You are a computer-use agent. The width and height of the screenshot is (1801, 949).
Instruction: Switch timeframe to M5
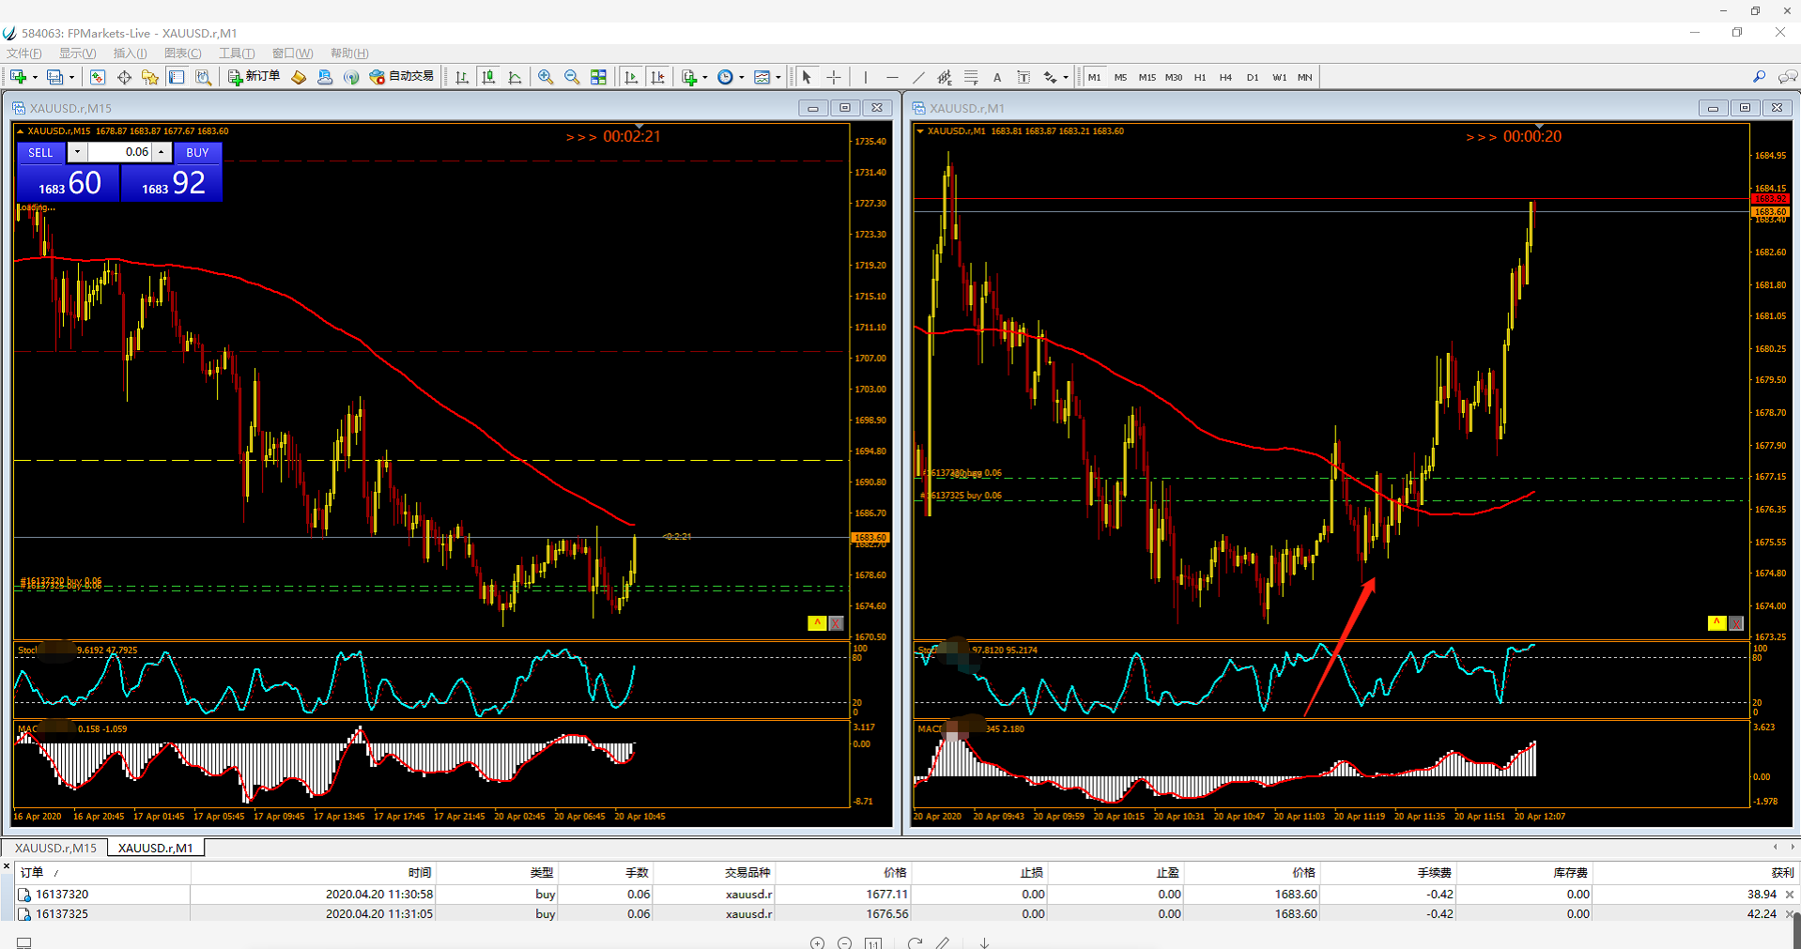click(1120, 77)
